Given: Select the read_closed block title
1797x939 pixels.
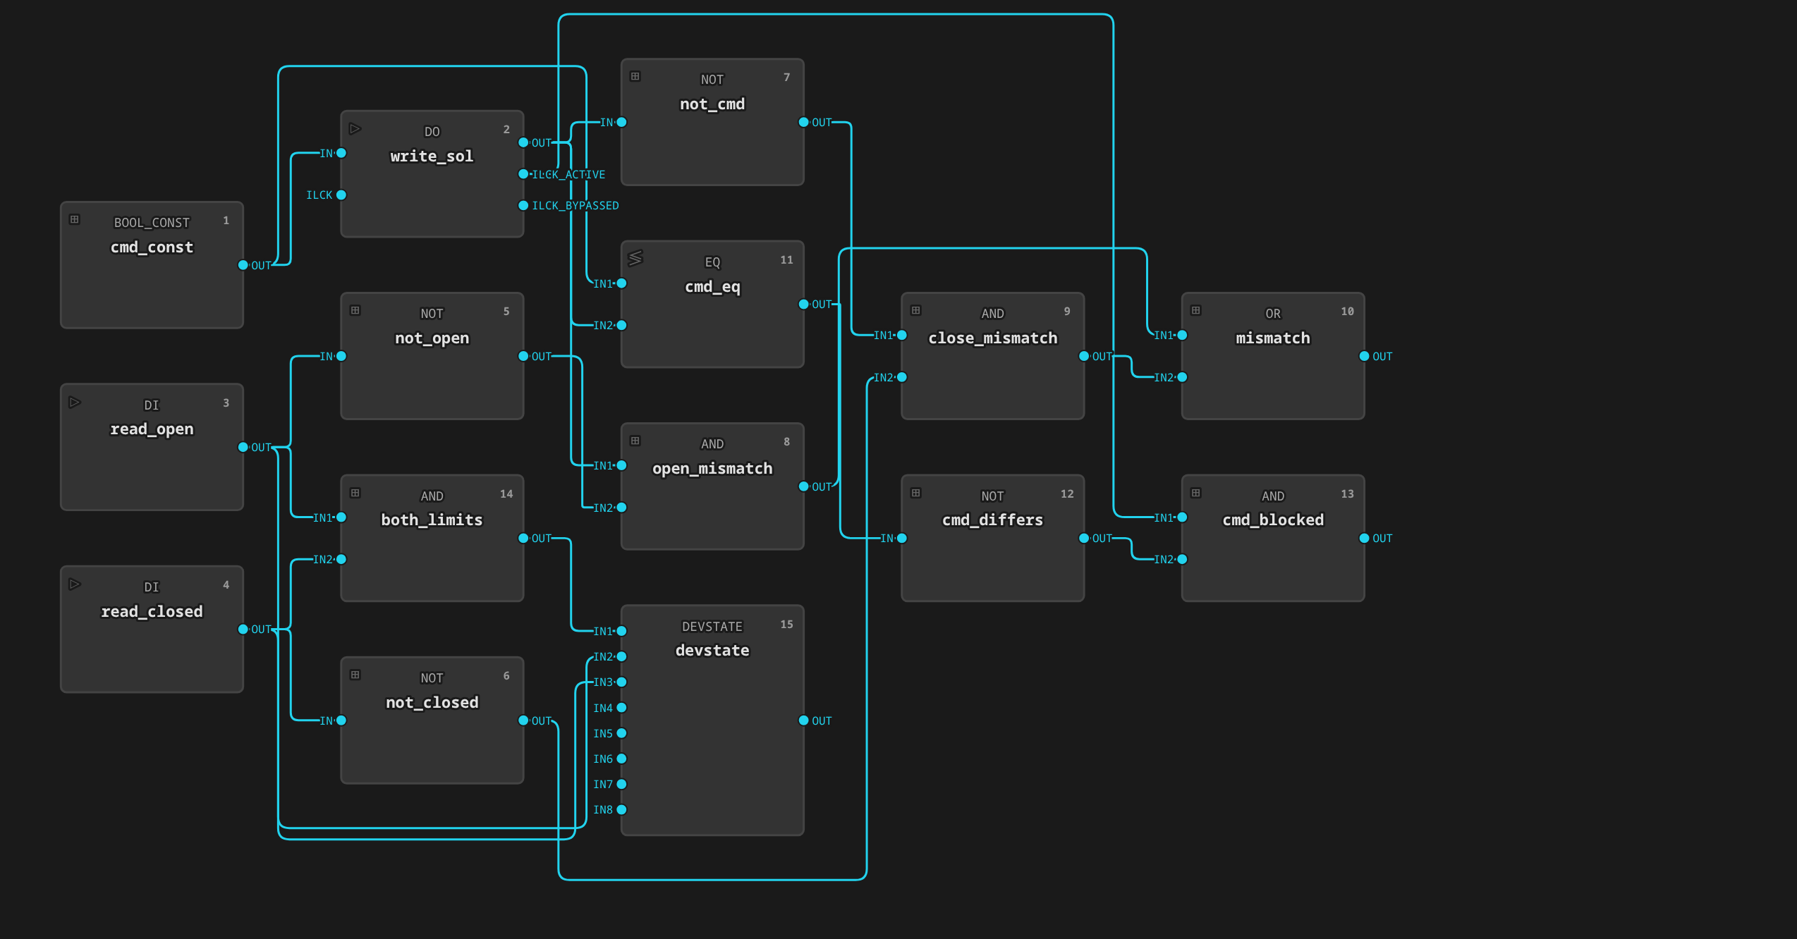Looking at the screenshot, I should (x=152, y=611).
